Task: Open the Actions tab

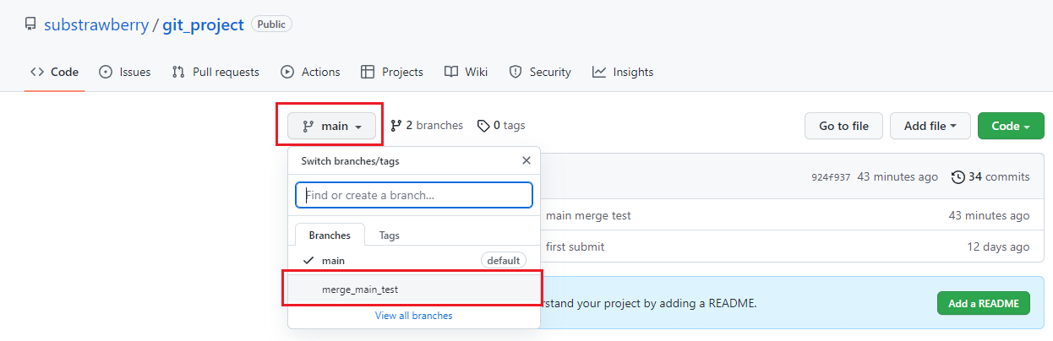Action: (x=310, y=72)
